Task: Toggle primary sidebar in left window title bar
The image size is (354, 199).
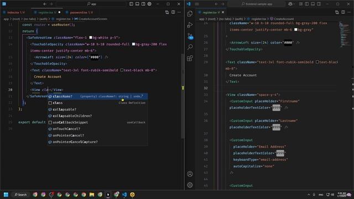Action: (x=131, y=4)
